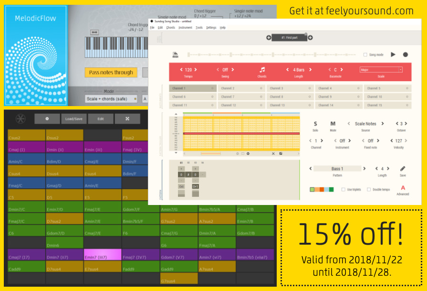Trigger the highlighted Emin7 (iii7) chord pad
This screenshot has height=291, width=427.
pos(103,255)
